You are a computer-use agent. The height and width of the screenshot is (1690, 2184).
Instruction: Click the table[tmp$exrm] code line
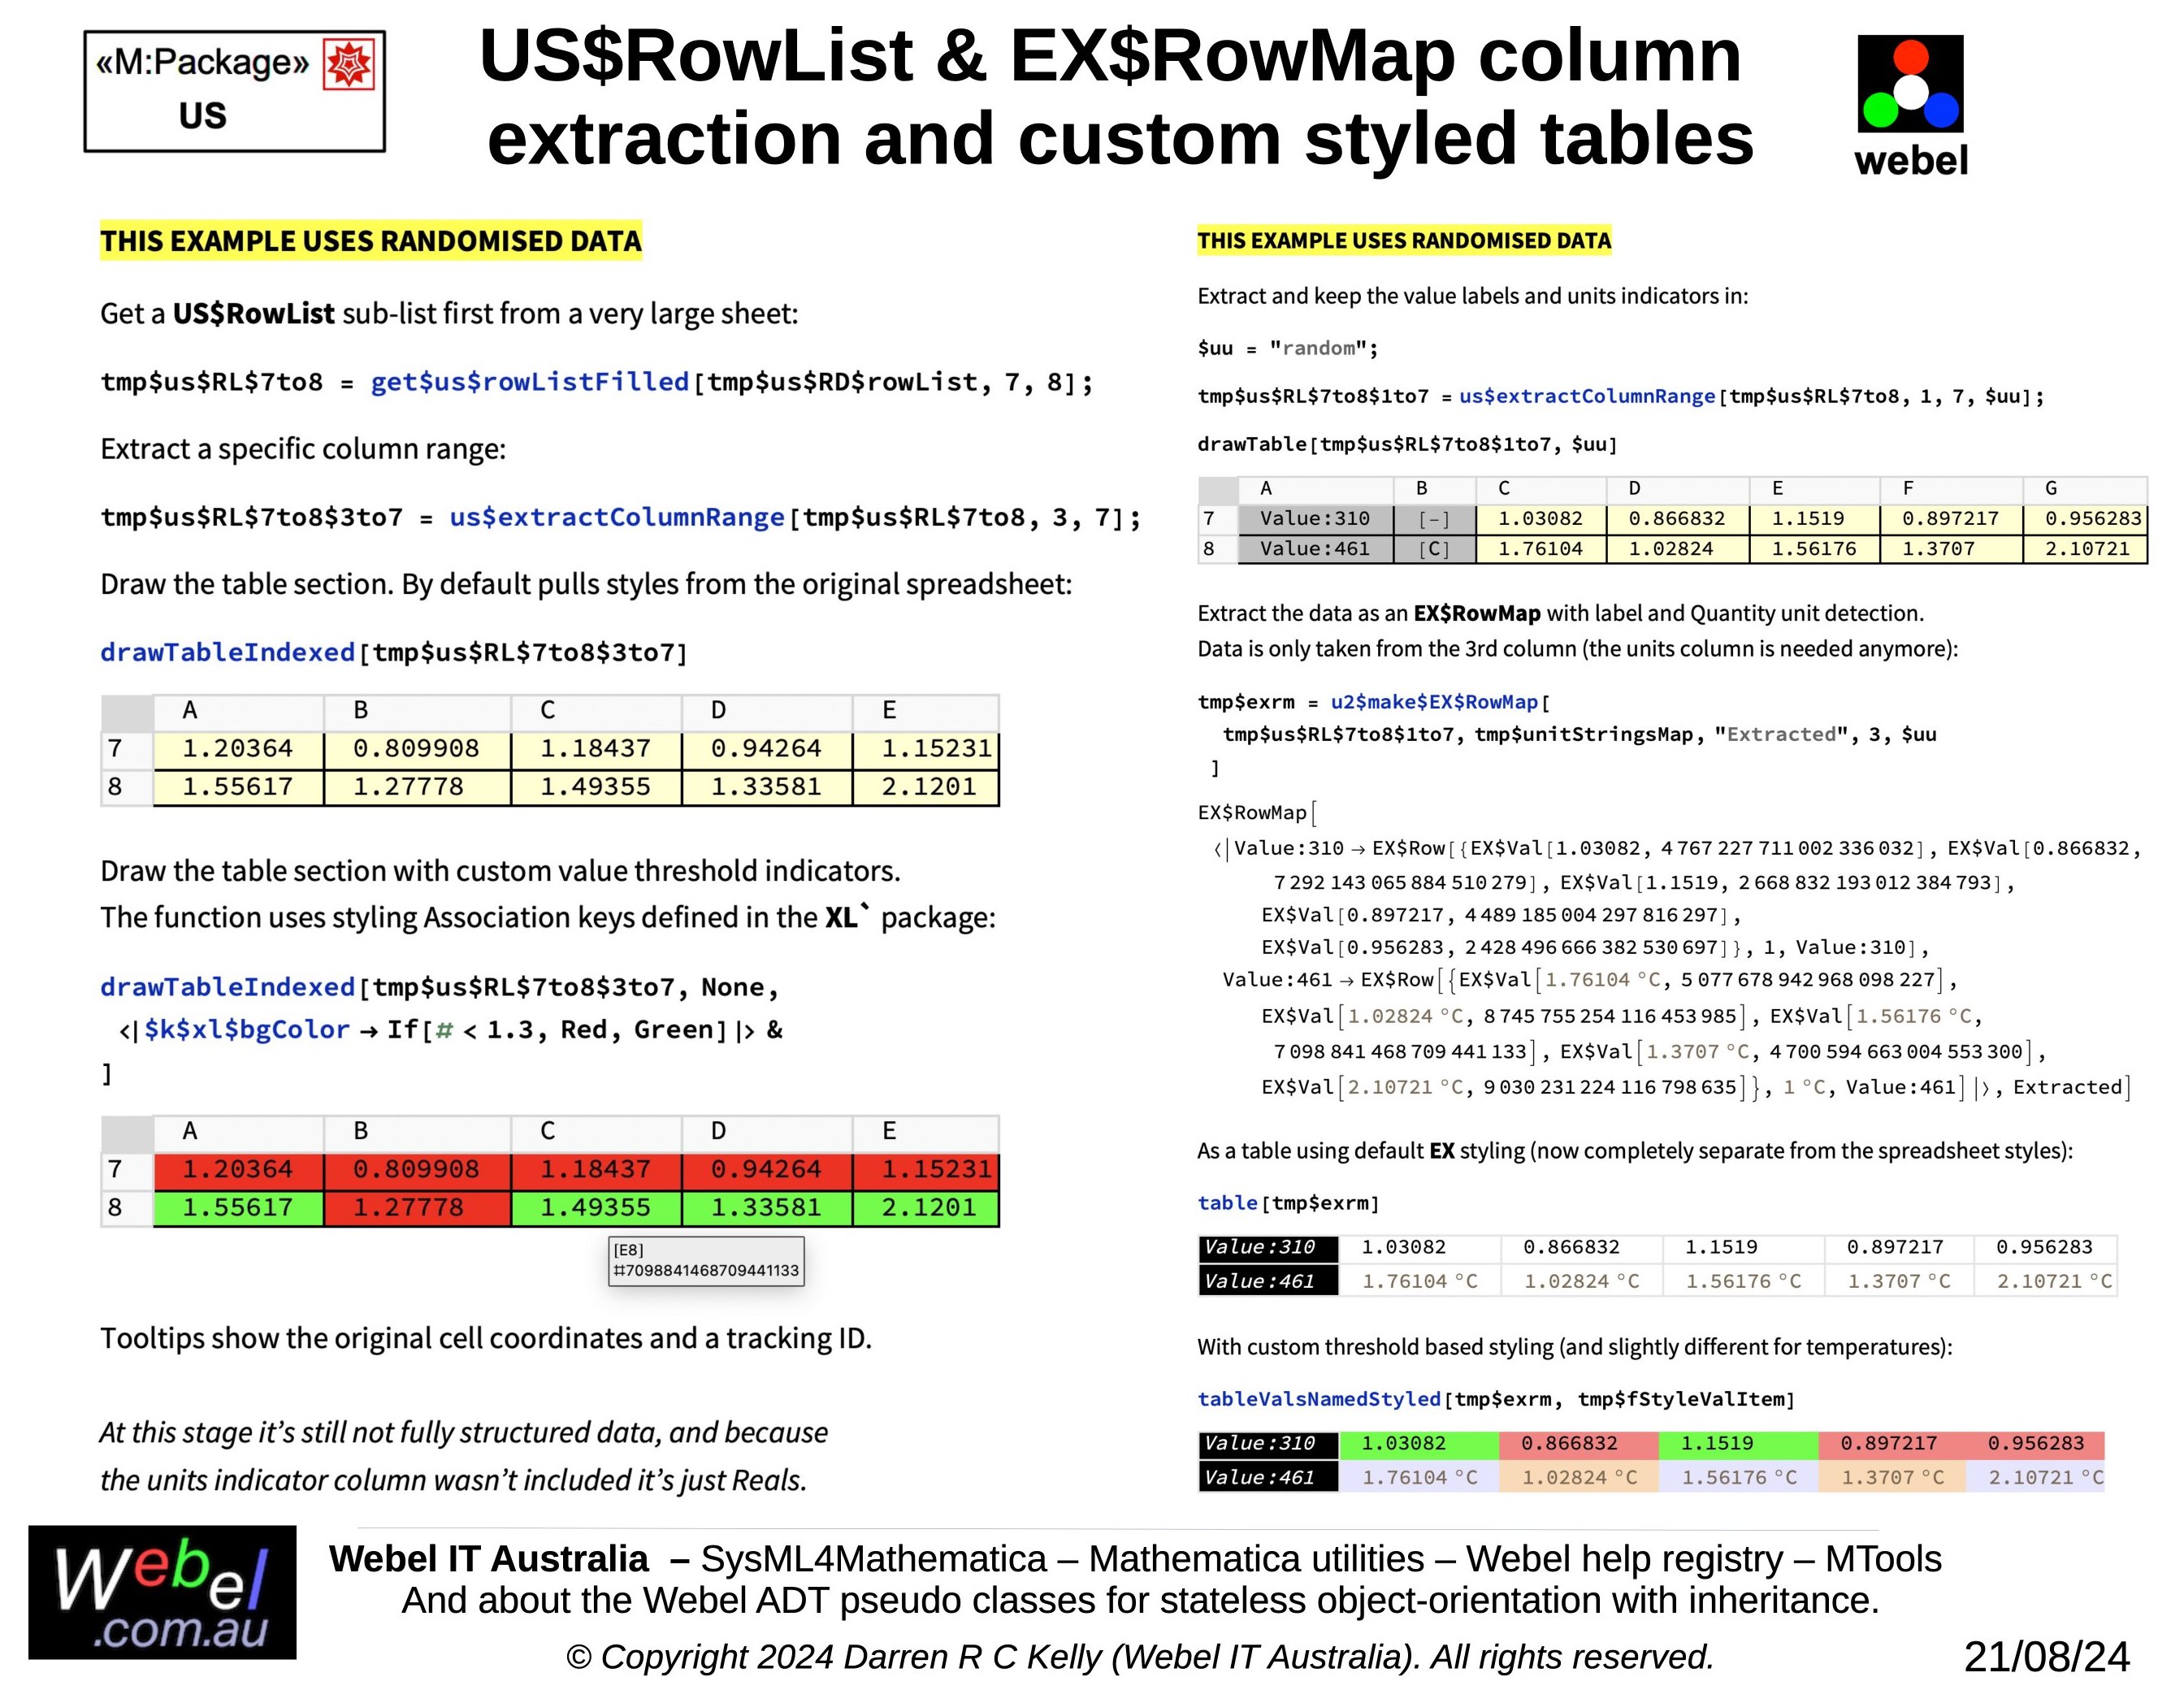tap(1288, 1203)
